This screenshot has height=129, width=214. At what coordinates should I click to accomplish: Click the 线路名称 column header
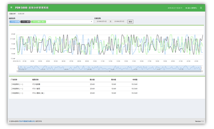[36, 80]
